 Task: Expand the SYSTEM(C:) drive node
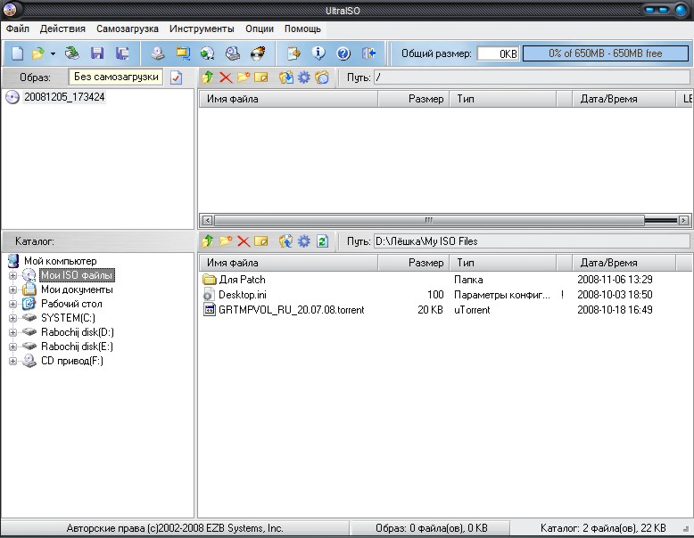[x=12, y=318]
